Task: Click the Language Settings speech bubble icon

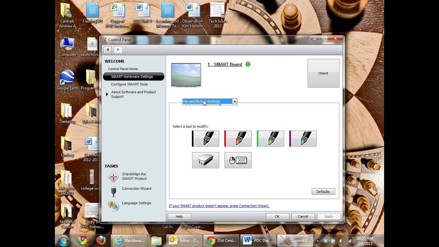Action: (114, 205)
